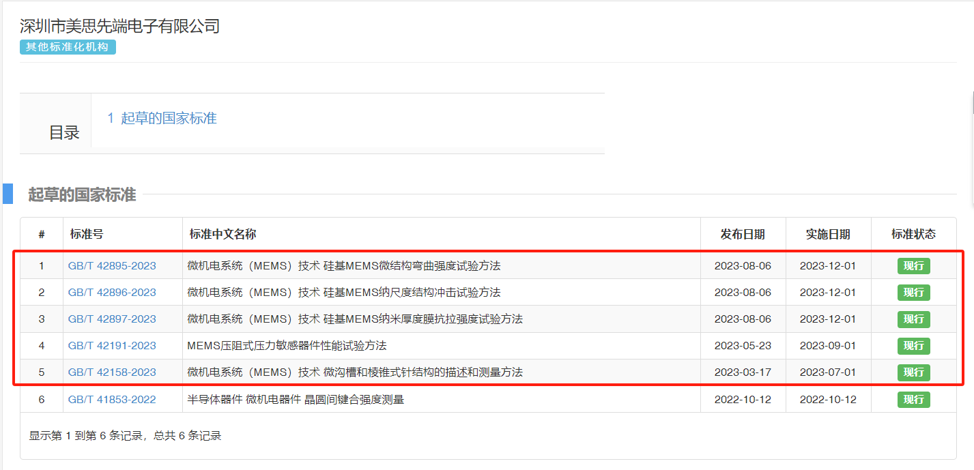Select the "MEMS压阻式压力敏感器件性能试验方法" standard name
974x470 pixels.
[287, 346]
